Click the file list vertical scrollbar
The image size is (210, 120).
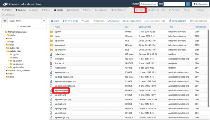tap(208, 68)
